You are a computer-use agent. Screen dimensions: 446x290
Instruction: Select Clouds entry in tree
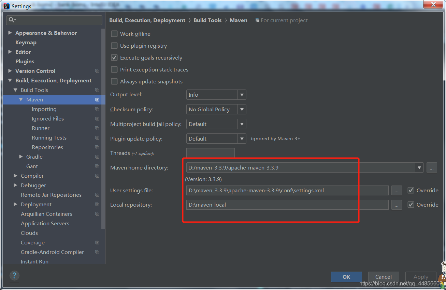tap(29, 233)
